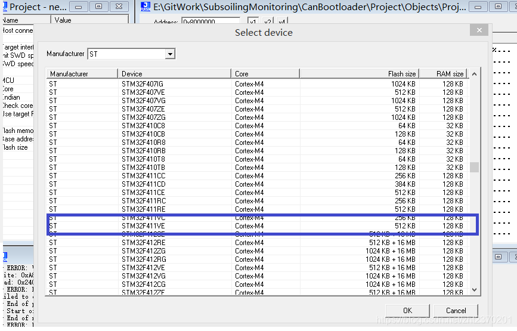Sort by the Device column header
This screenshot has width=517, height=331.
pyautogui.click(x=174, y=73)
